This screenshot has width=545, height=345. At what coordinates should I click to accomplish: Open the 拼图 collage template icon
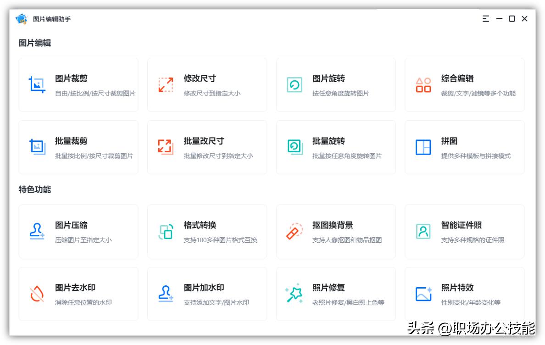tap(423, 147)
